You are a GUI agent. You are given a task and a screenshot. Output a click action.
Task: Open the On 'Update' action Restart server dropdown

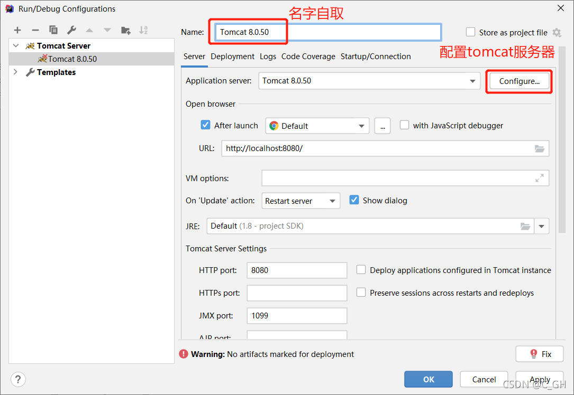(300, 201)
